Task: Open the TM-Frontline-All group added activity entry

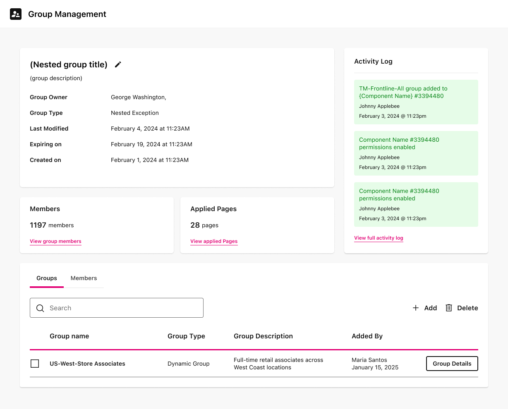Action: pyautogui.click(x=416, y=102)
